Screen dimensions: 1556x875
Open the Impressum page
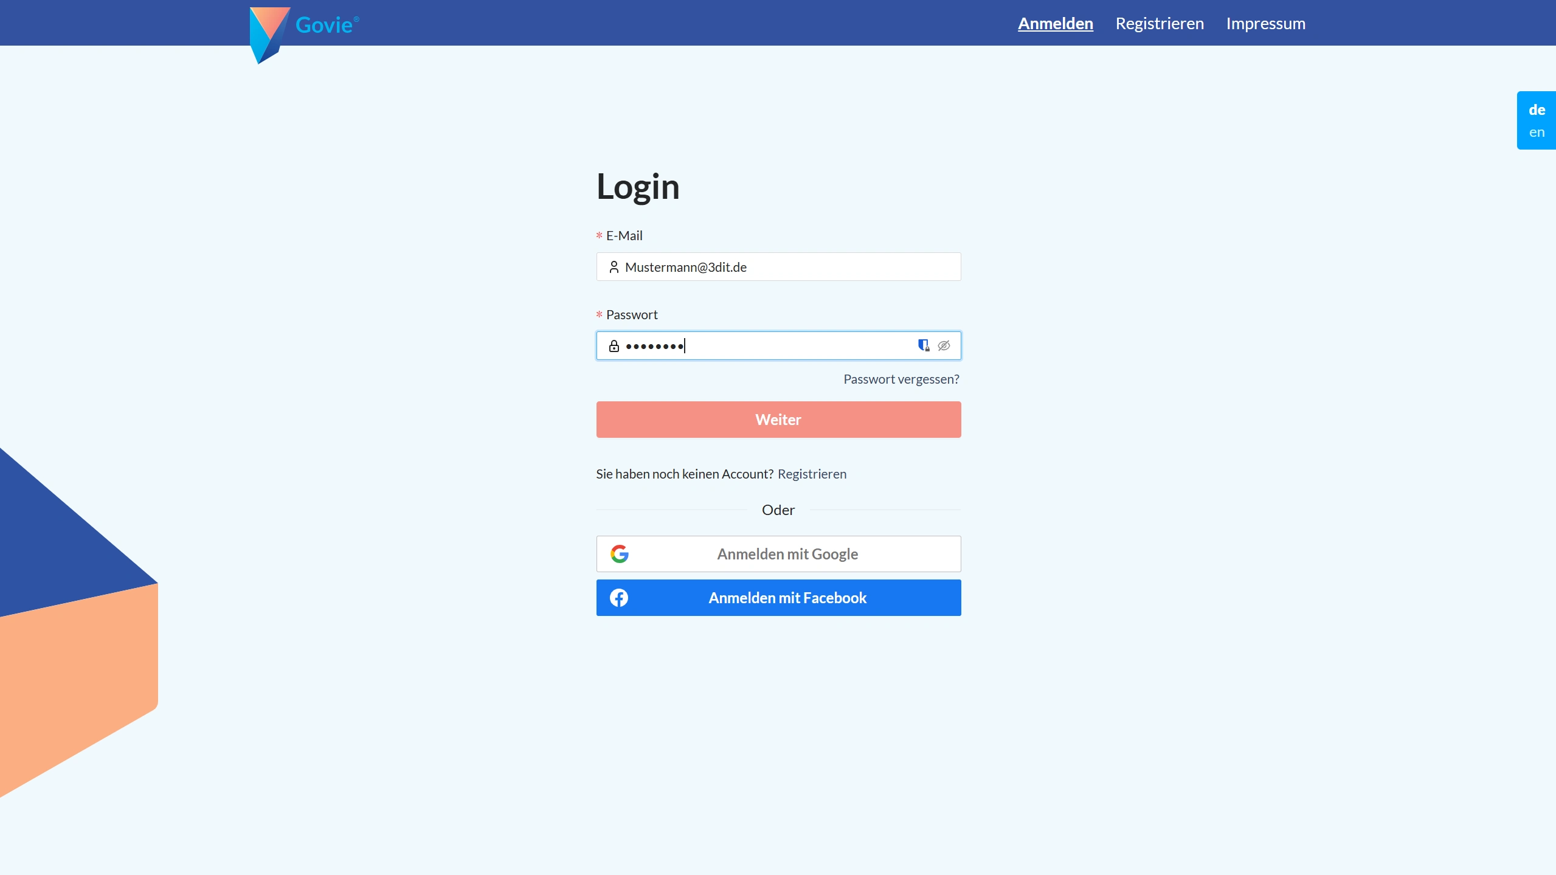(x=1266, y=23)
